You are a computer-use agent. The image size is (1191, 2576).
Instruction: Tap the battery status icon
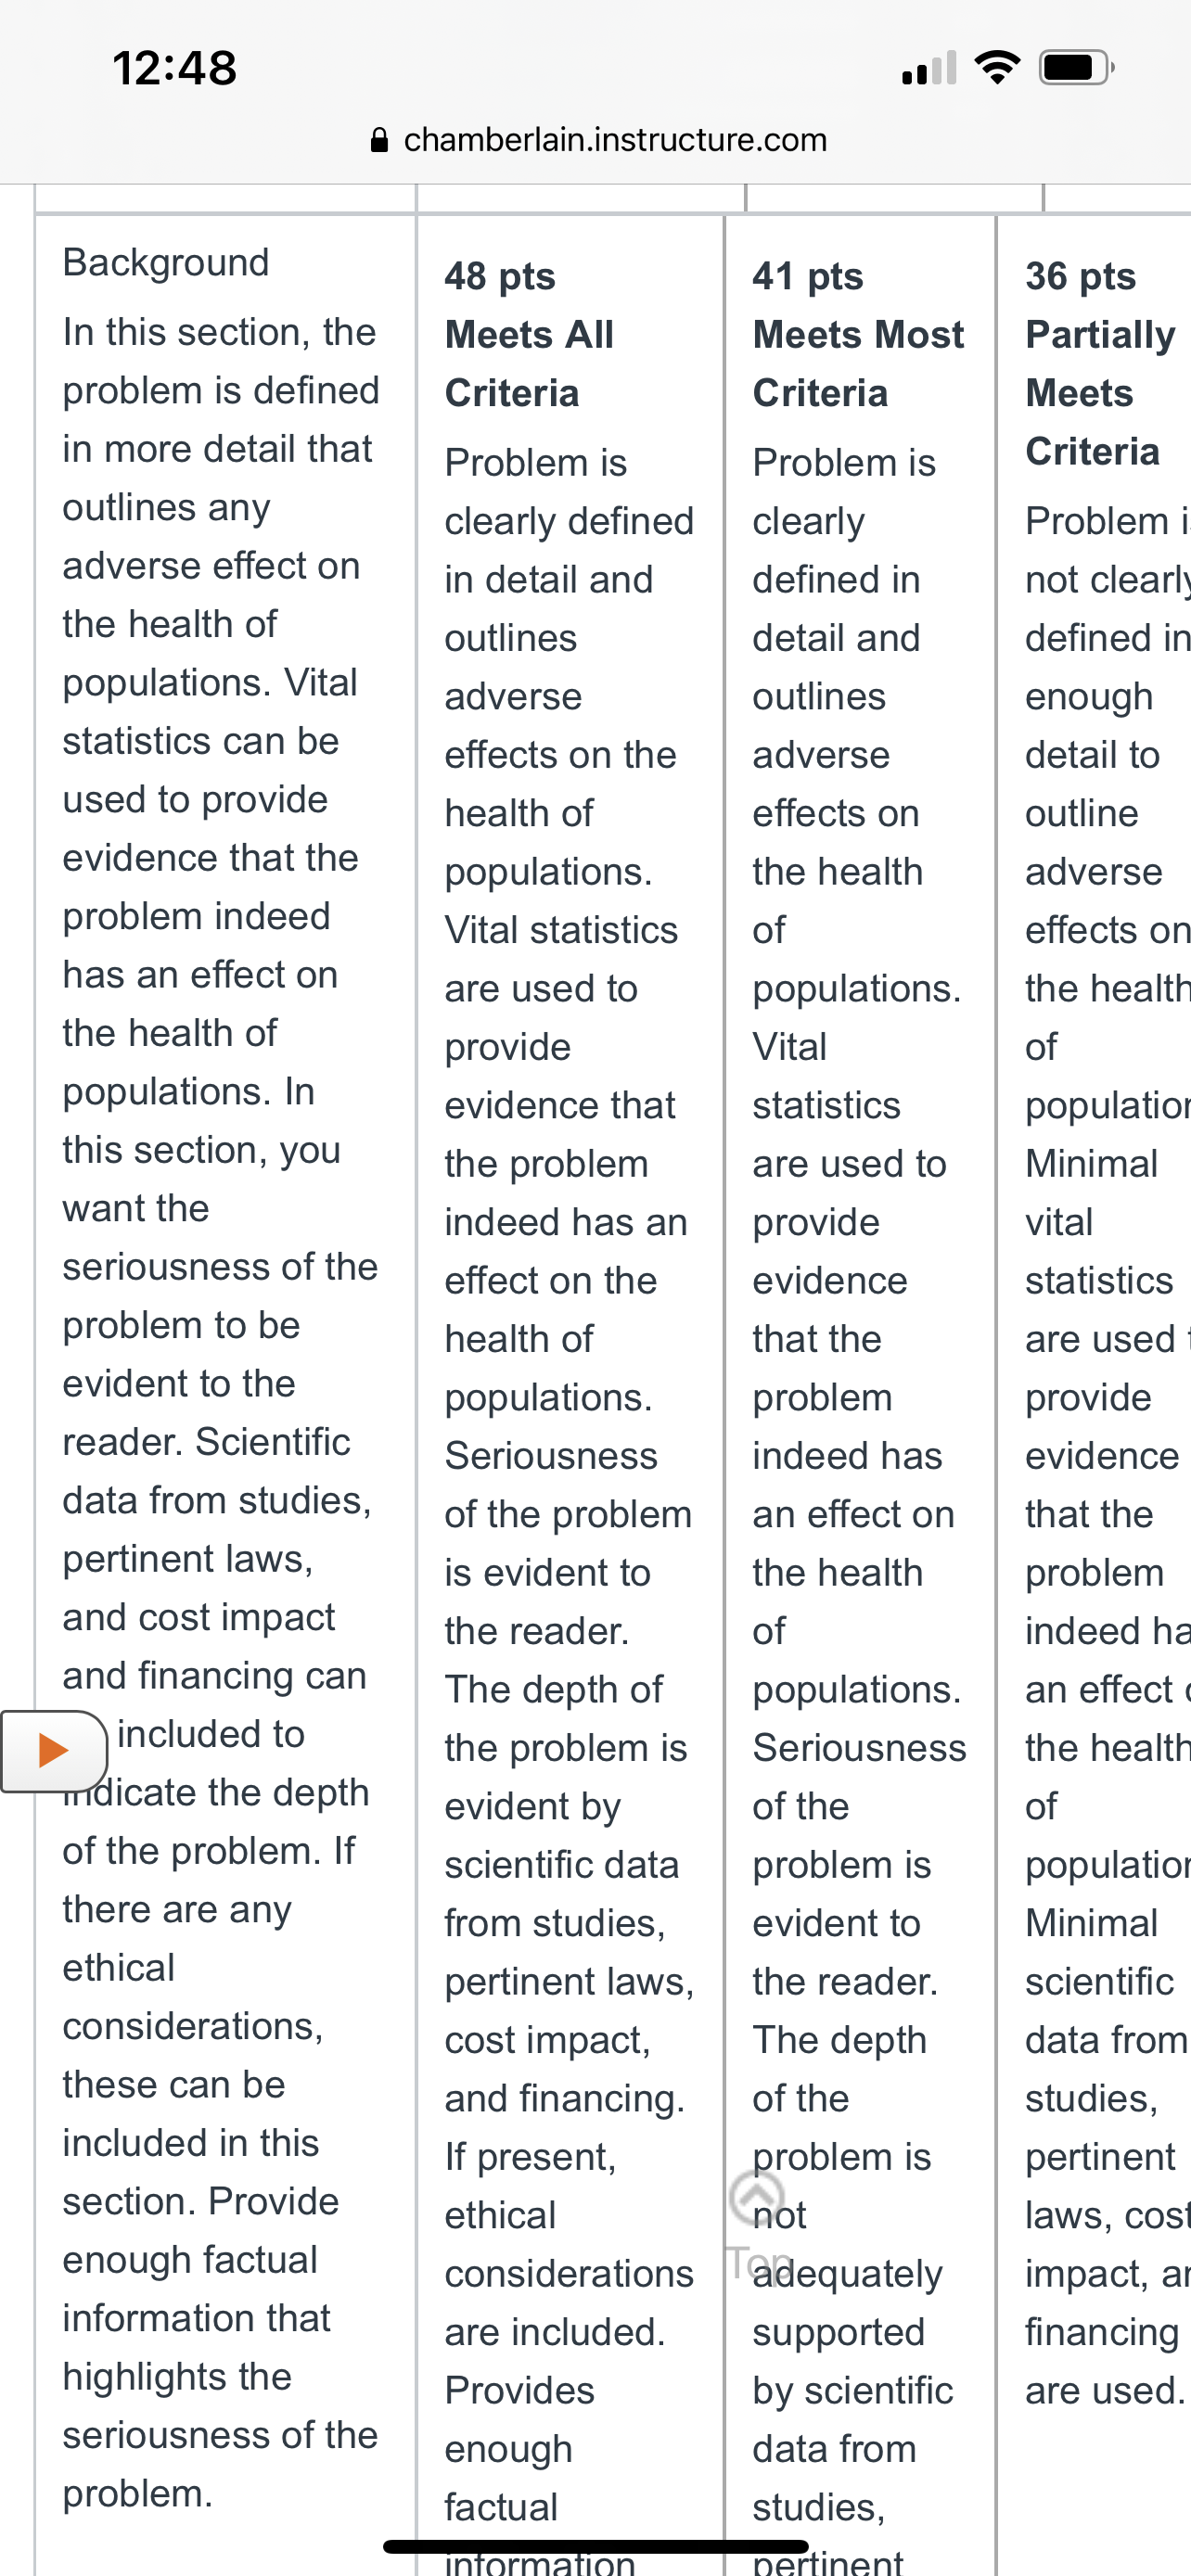pos(1077,67)
